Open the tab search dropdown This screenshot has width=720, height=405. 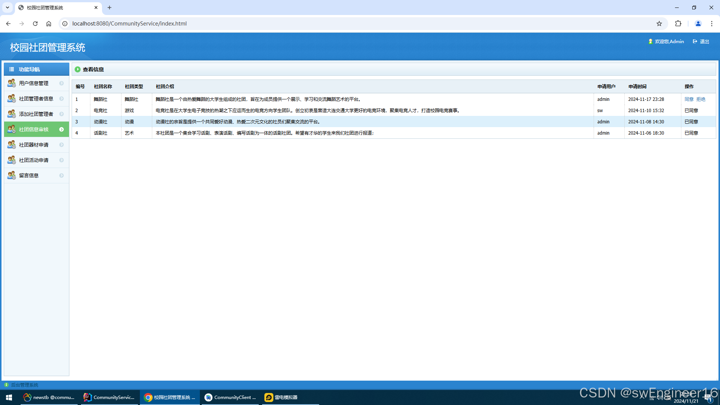click(x=7, y=7)
